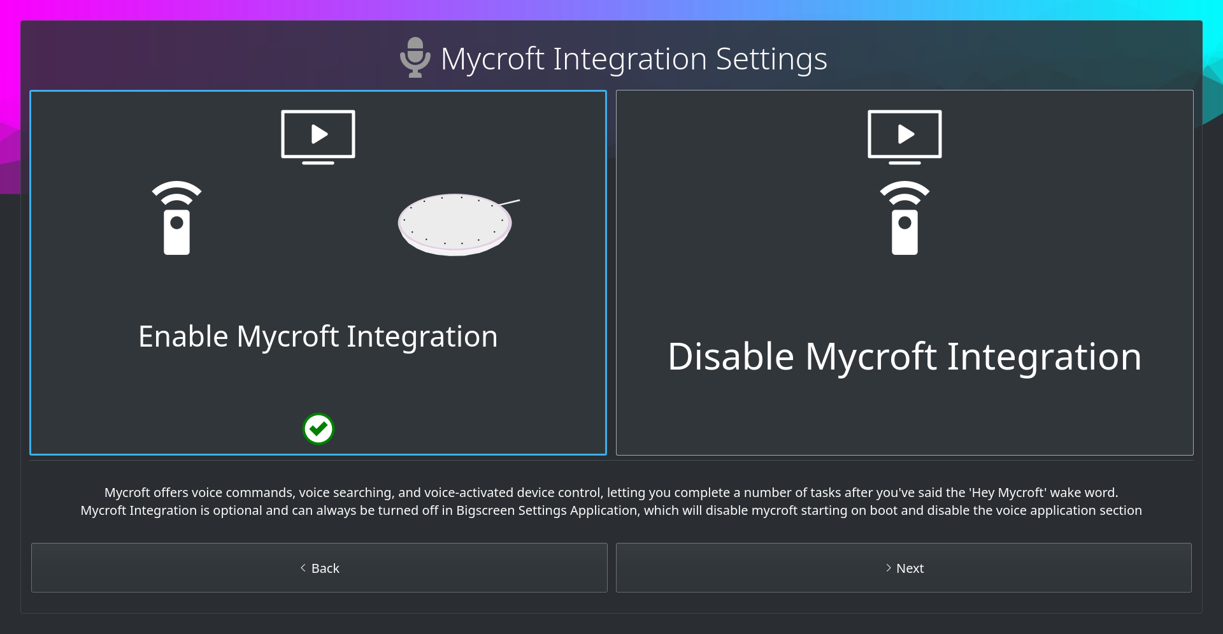Image resolution: width=1223 pixels, height=634 pixels.
Task: Click the TV playback icon on the Disable card
Action: coord(905,136)
